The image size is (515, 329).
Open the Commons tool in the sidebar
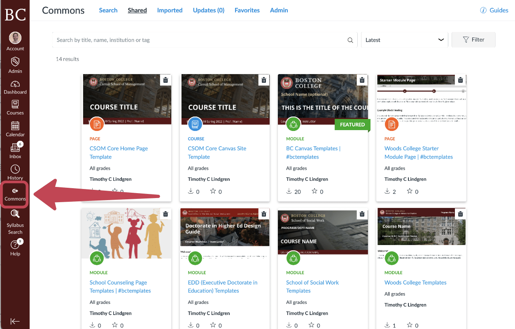[x=15, y=194]
